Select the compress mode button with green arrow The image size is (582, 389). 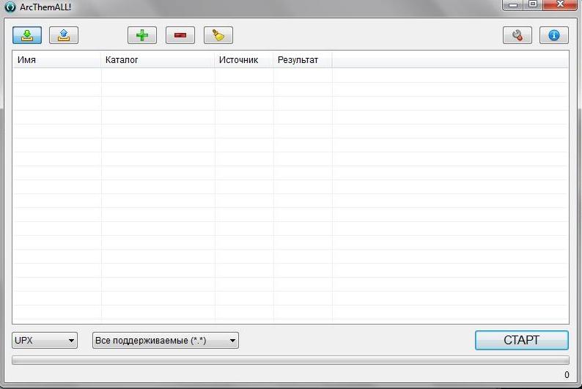[27, 35]
